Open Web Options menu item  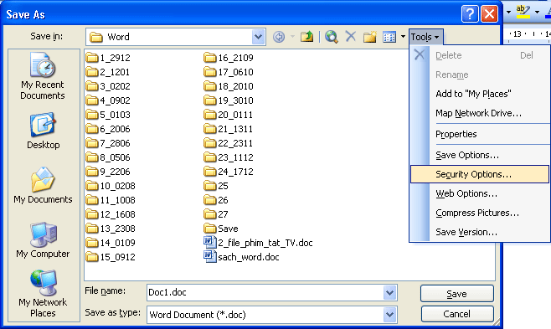(480, 193)
